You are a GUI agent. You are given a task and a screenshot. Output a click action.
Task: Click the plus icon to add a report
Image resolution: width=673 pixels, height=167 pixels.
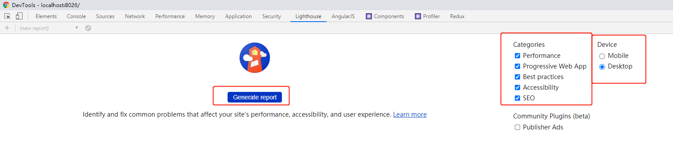click(x=7, y=28)
